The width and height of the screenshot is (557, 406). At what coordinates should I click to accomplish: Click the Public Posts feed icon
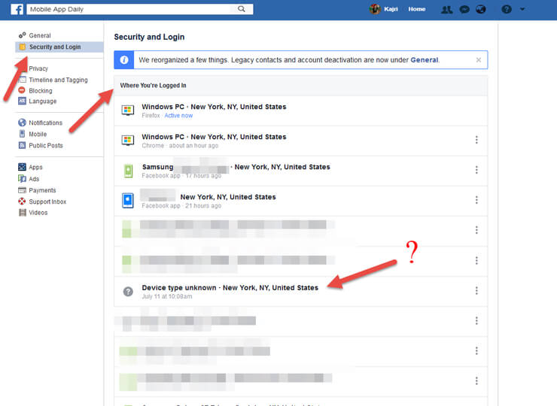pos(22,145)
